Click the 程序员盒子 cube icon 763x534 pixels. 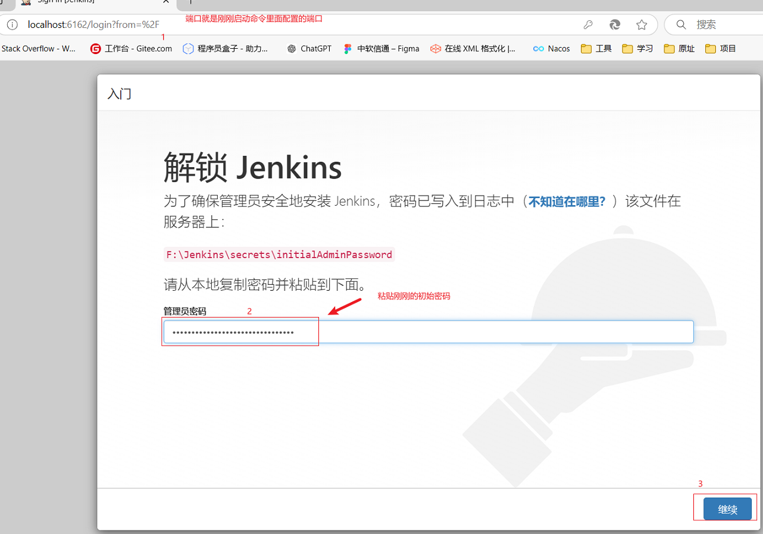coord(188,49)
